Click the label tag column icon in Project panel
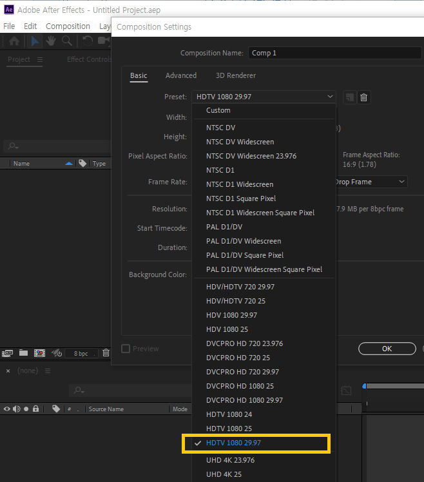Screen dimensions: 424x482 pyautogui.click(x=82, y=163)
